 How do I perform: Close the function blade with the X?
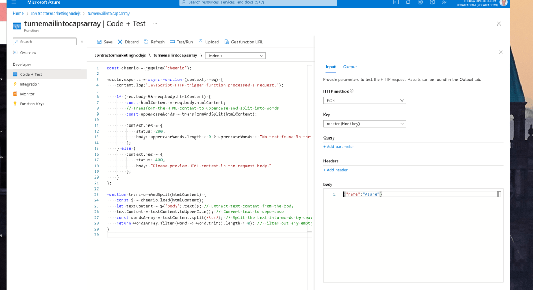499,24
